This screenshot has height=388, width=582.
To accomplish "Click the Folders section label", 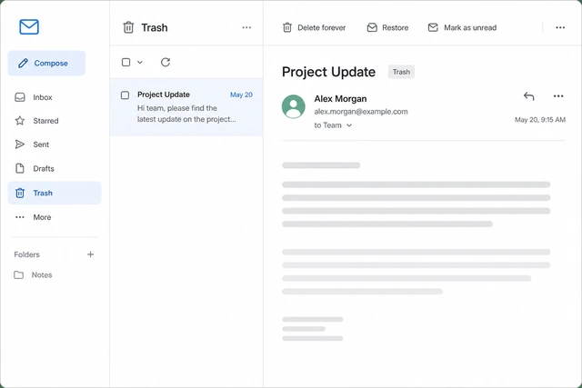I will coord(26,254).
